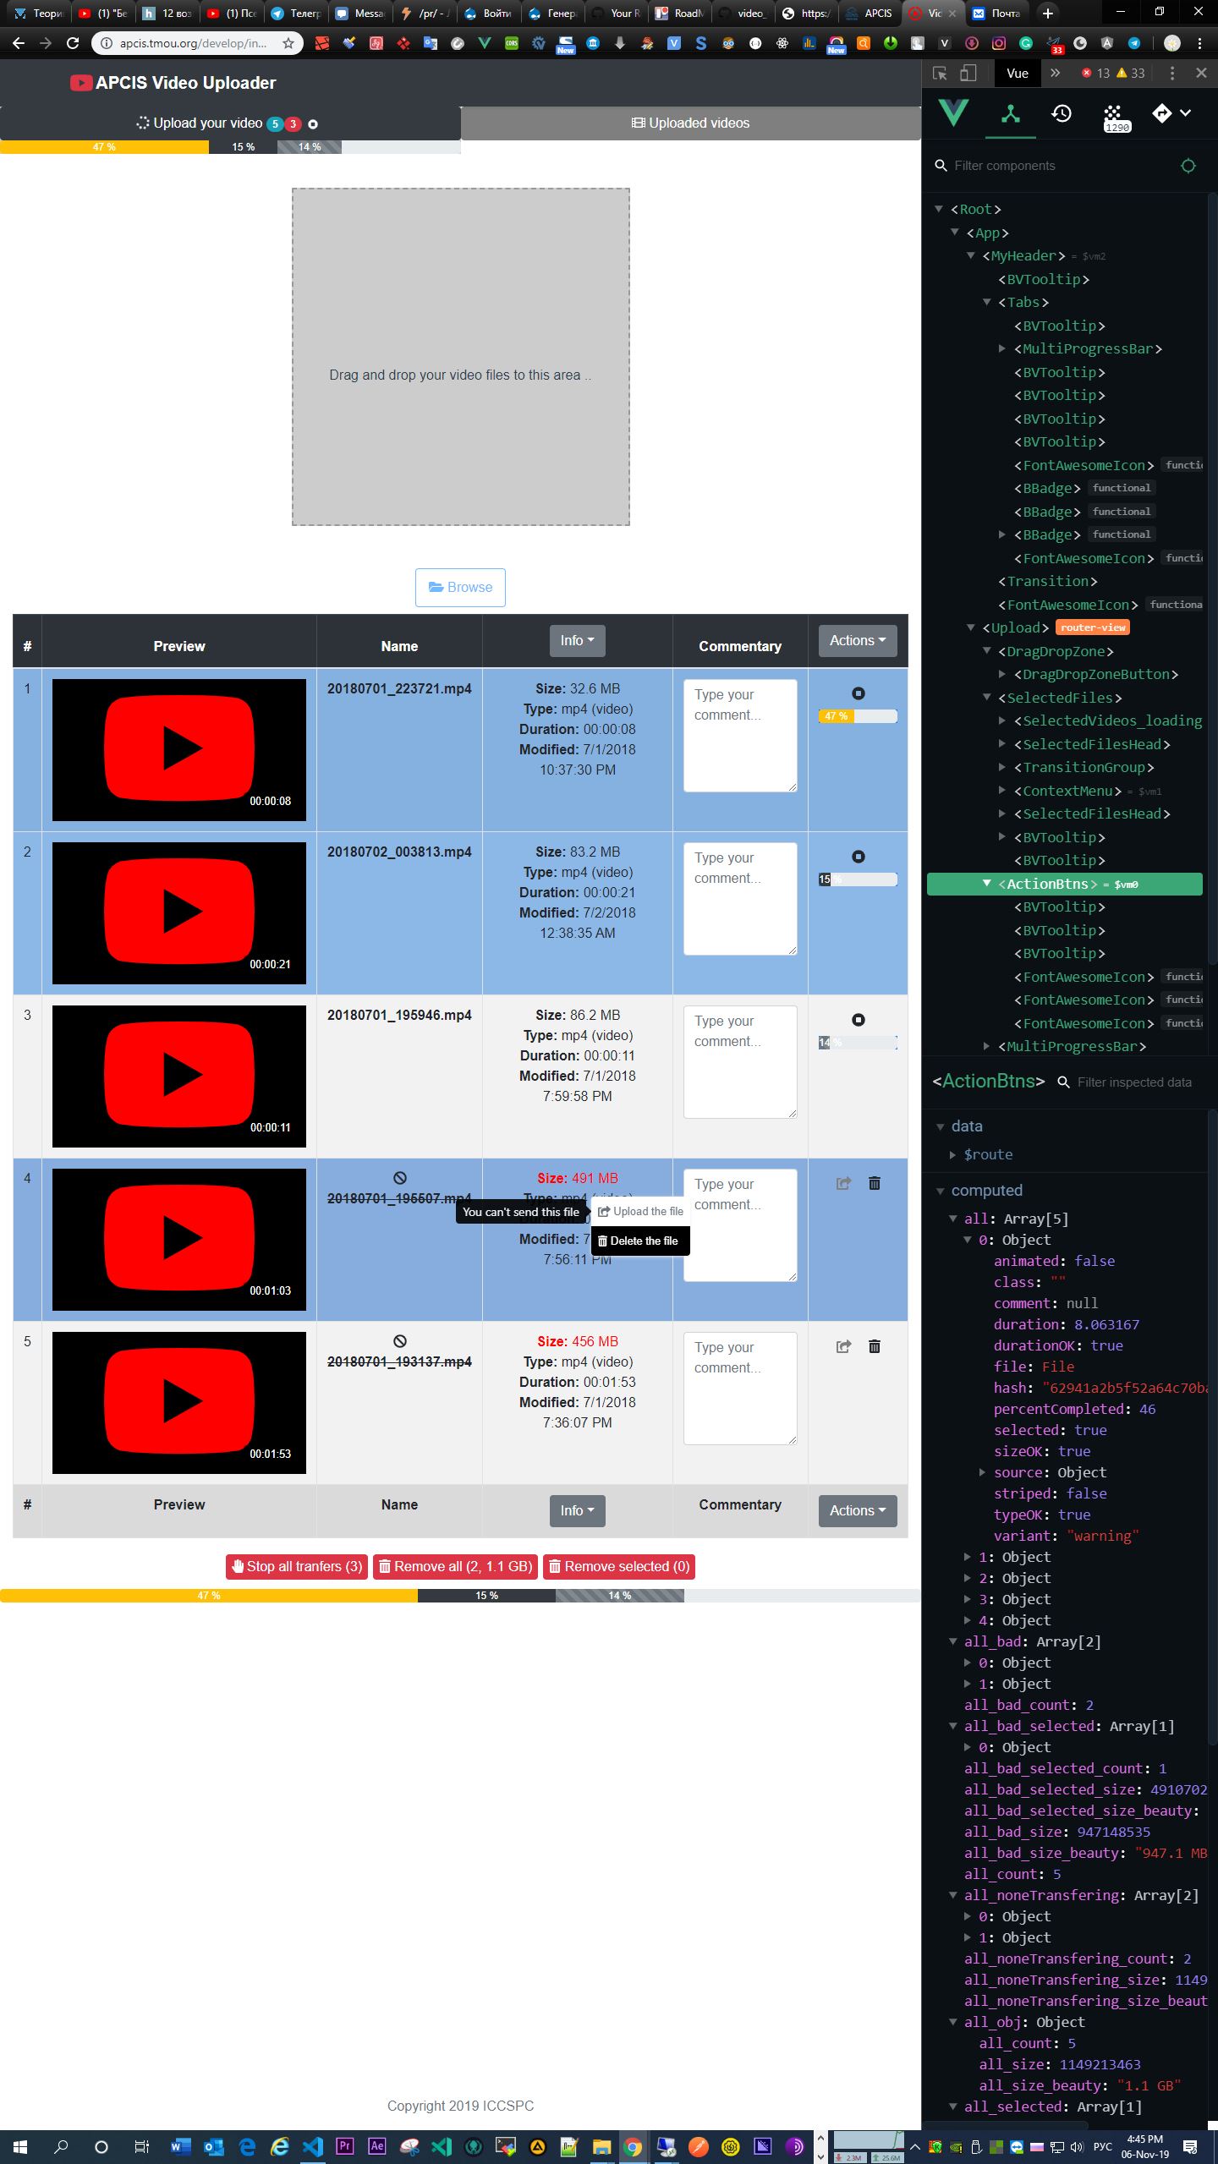Open the Info dropdown in the table header
This screenshot has width=1218, height=2164.
[x=577, y=641]
